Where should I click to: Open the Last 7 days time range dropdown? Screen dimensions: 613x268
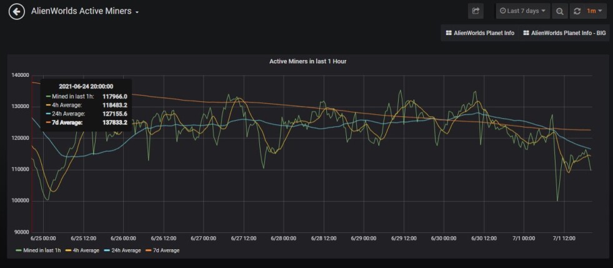coord(523,11)
